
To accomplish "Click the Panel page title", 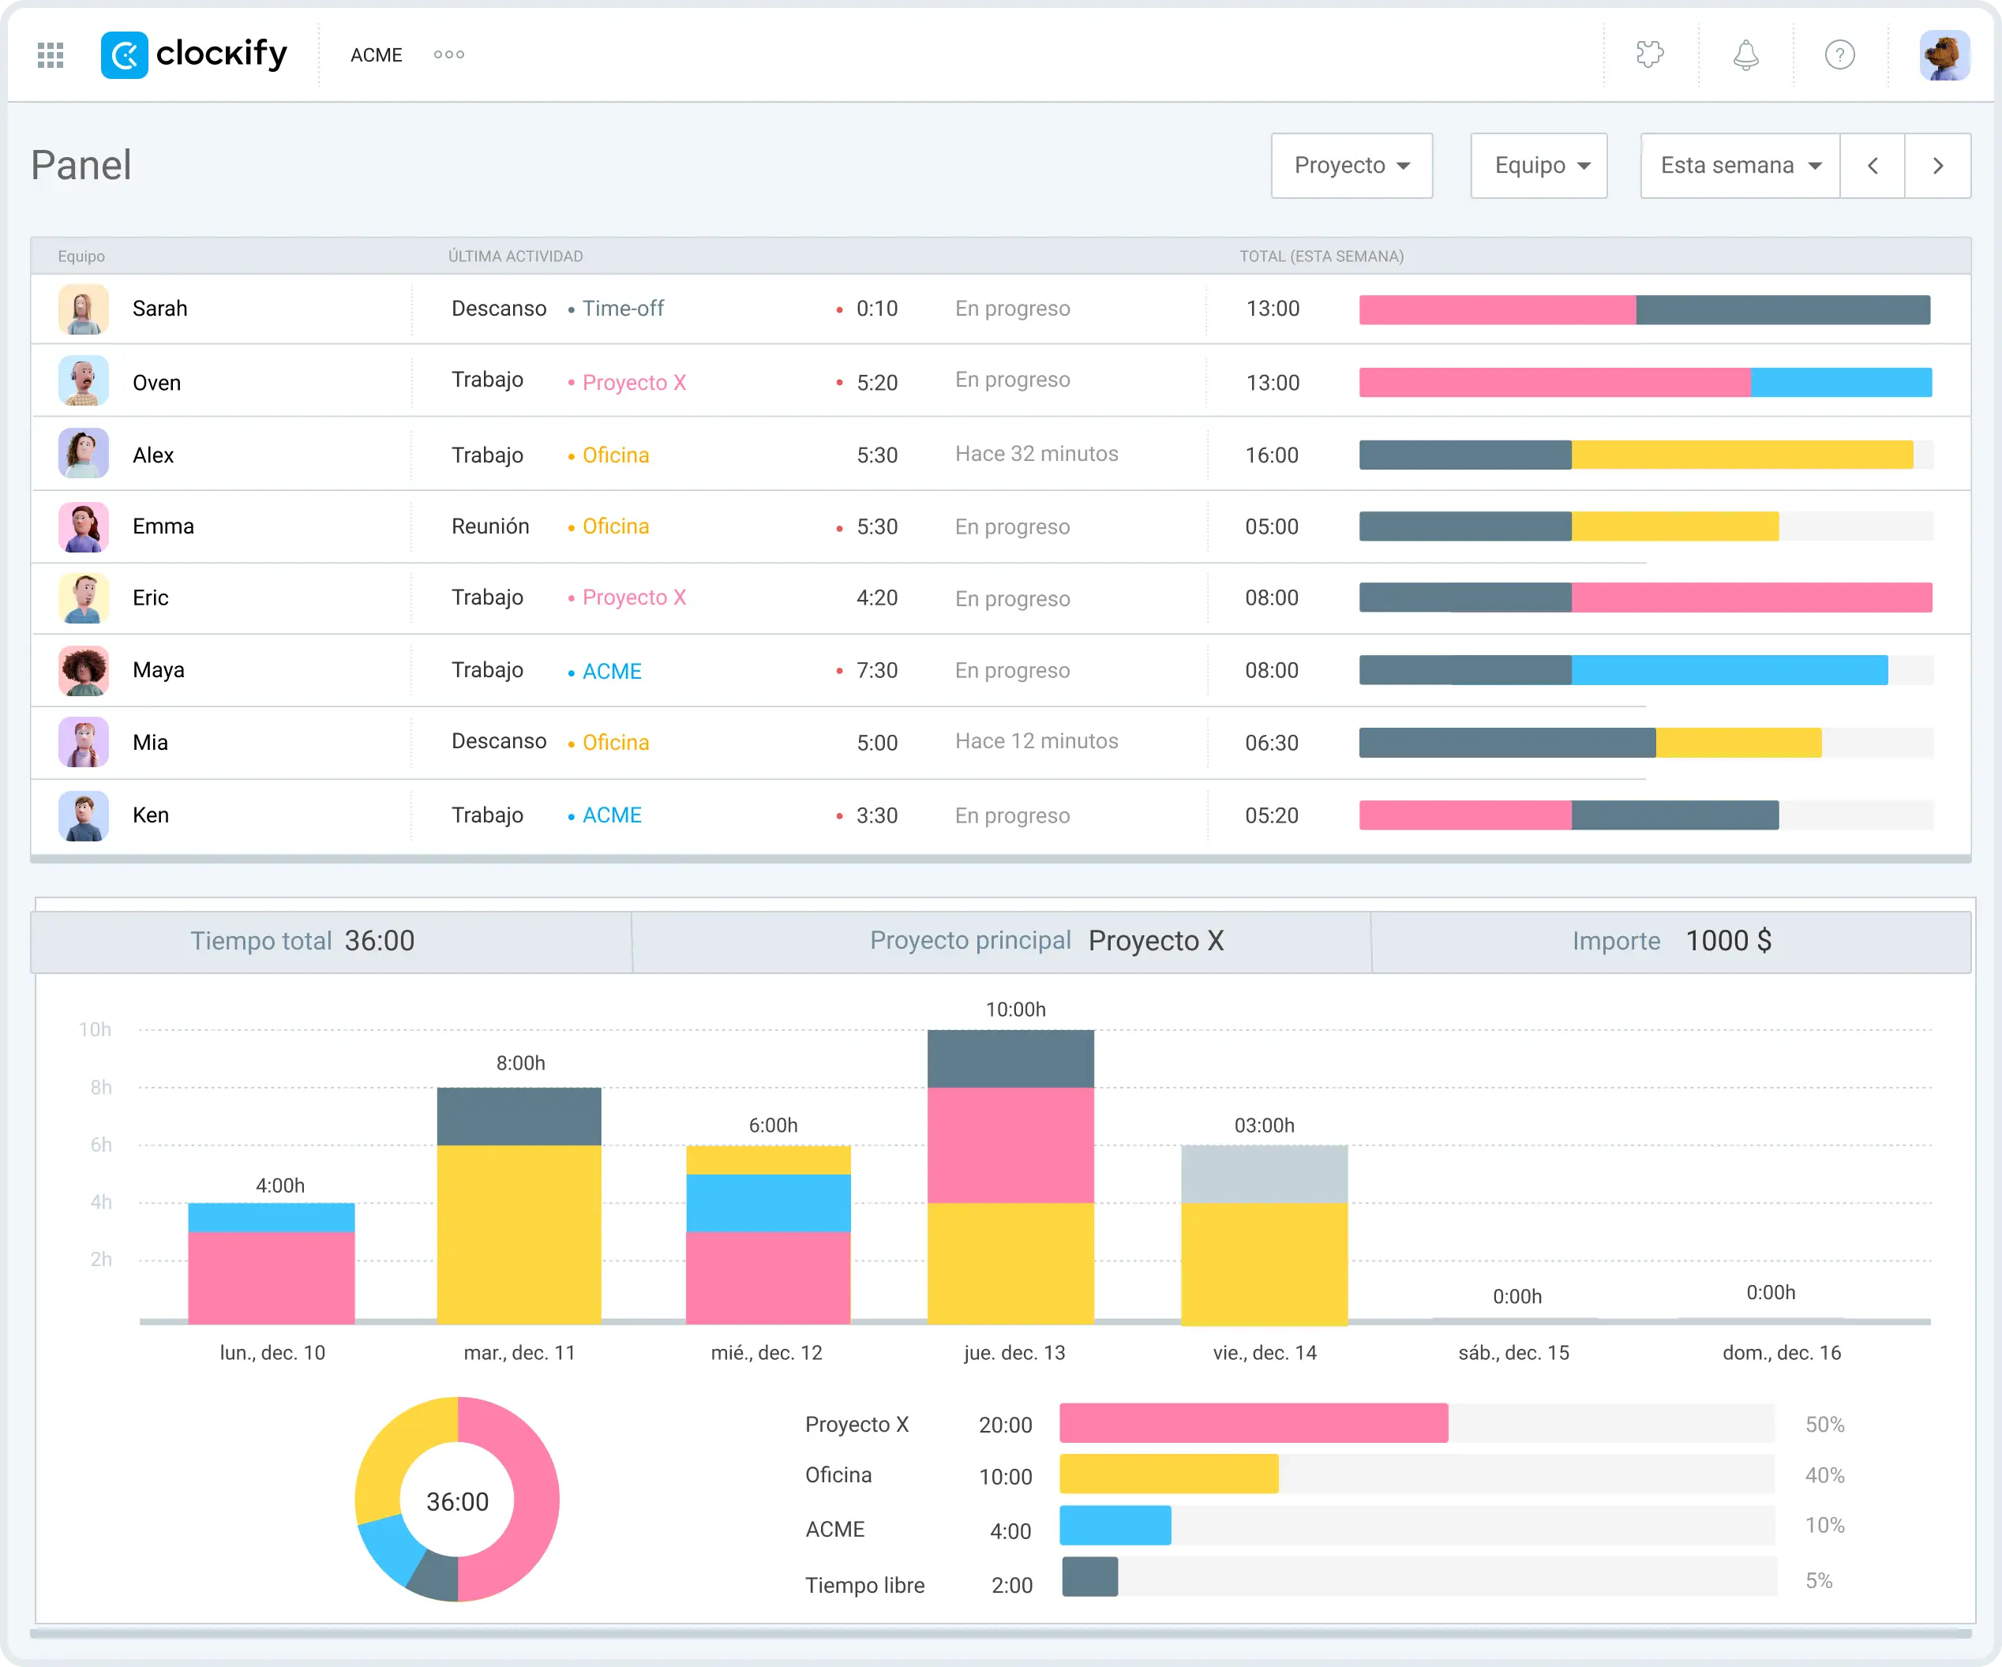I will tap(81, 165).
